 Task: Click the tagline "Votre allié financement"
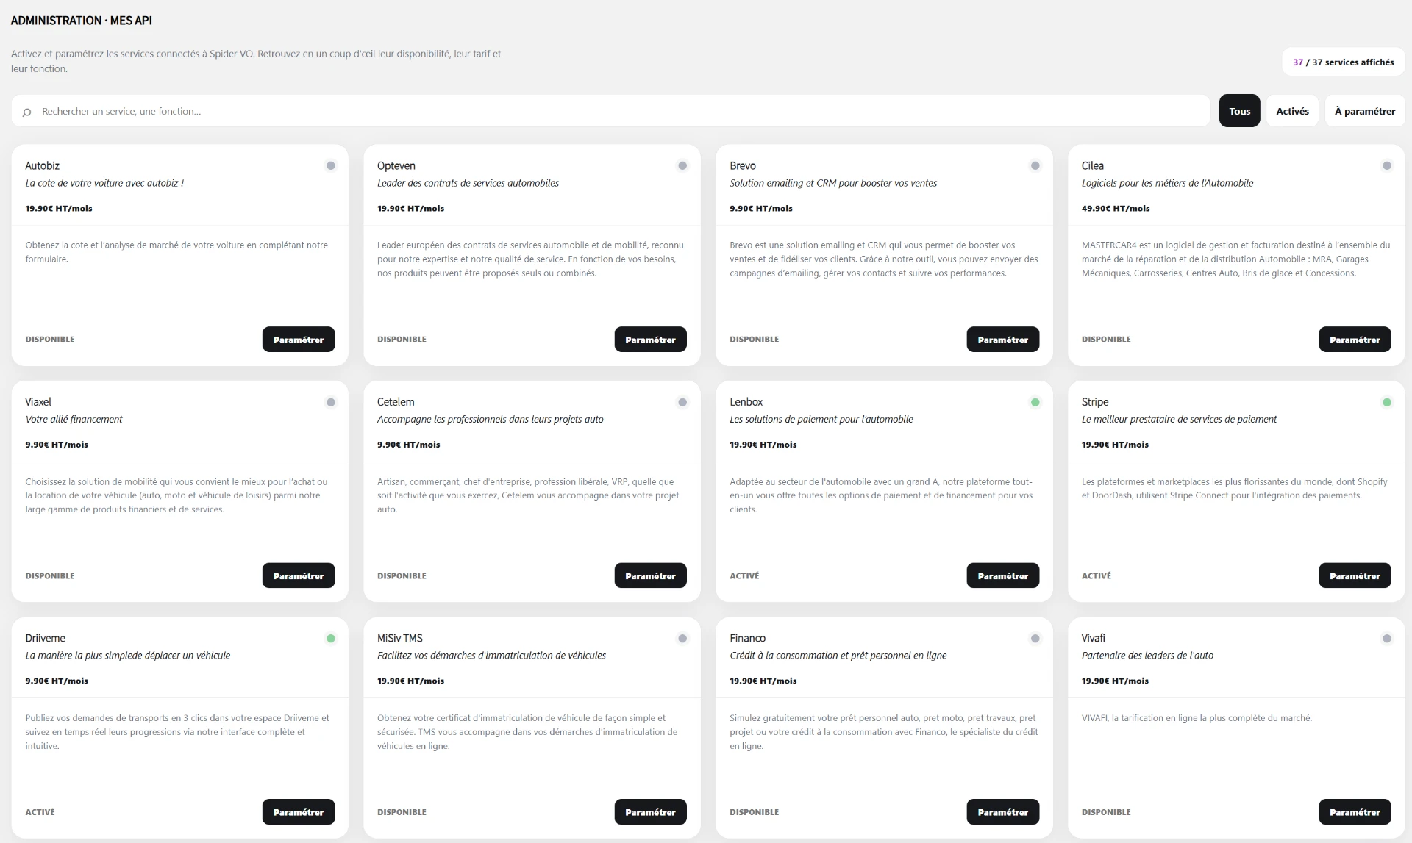74,420
